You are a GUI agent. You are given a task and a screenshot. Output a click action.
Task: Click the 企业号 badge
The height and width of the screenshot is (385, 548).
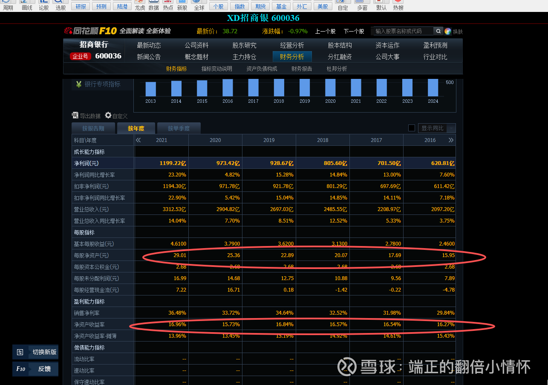[x=81, y=56]
